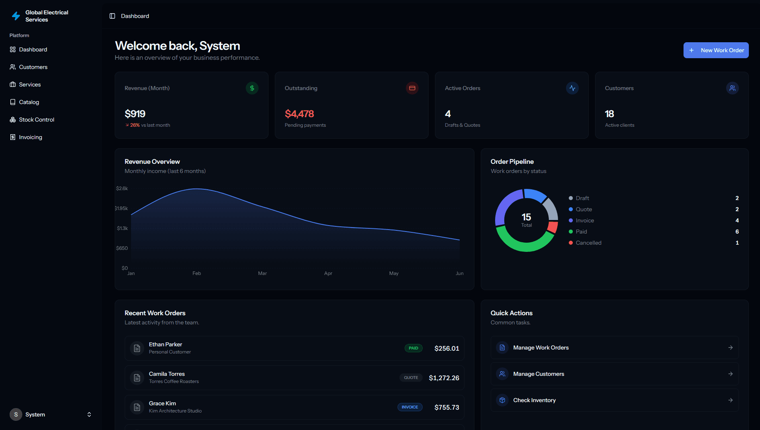
Task: Click the Manage Work Orders document icon
Action: 502,348
